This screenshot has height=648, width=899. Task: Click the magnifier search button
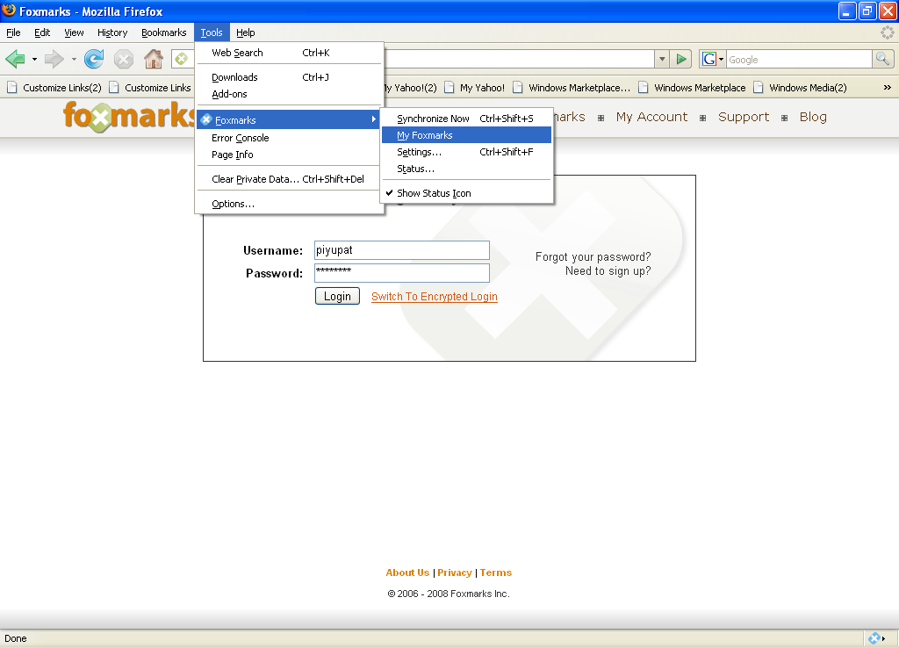(x=882, y=59)
